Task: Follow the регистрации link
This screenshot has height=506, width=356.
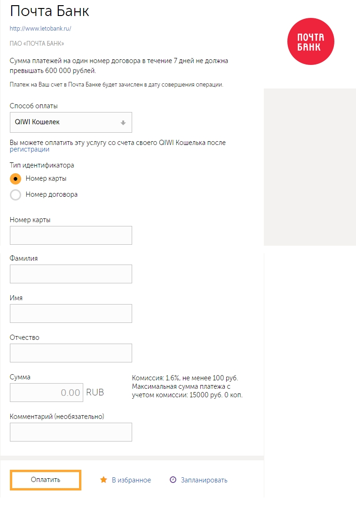Action: (x=29, y=150)
